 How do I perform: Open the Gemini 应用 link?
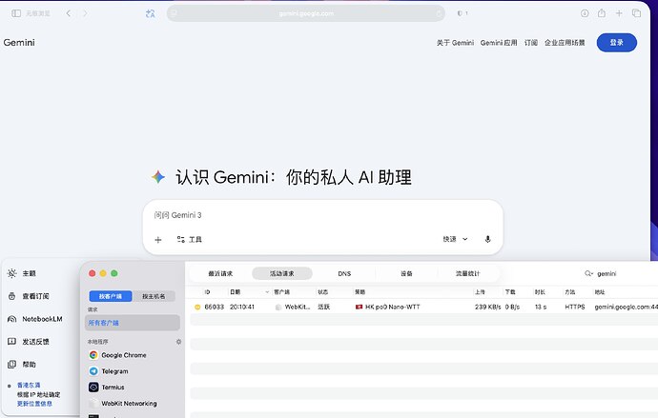499,43
